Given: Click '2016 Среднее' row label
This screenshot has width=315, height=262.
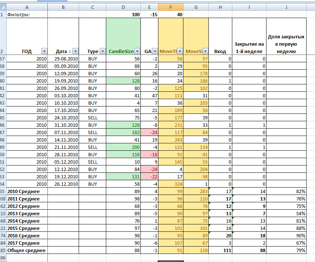Looking at the screenshot, I should [x=27, y=235].
